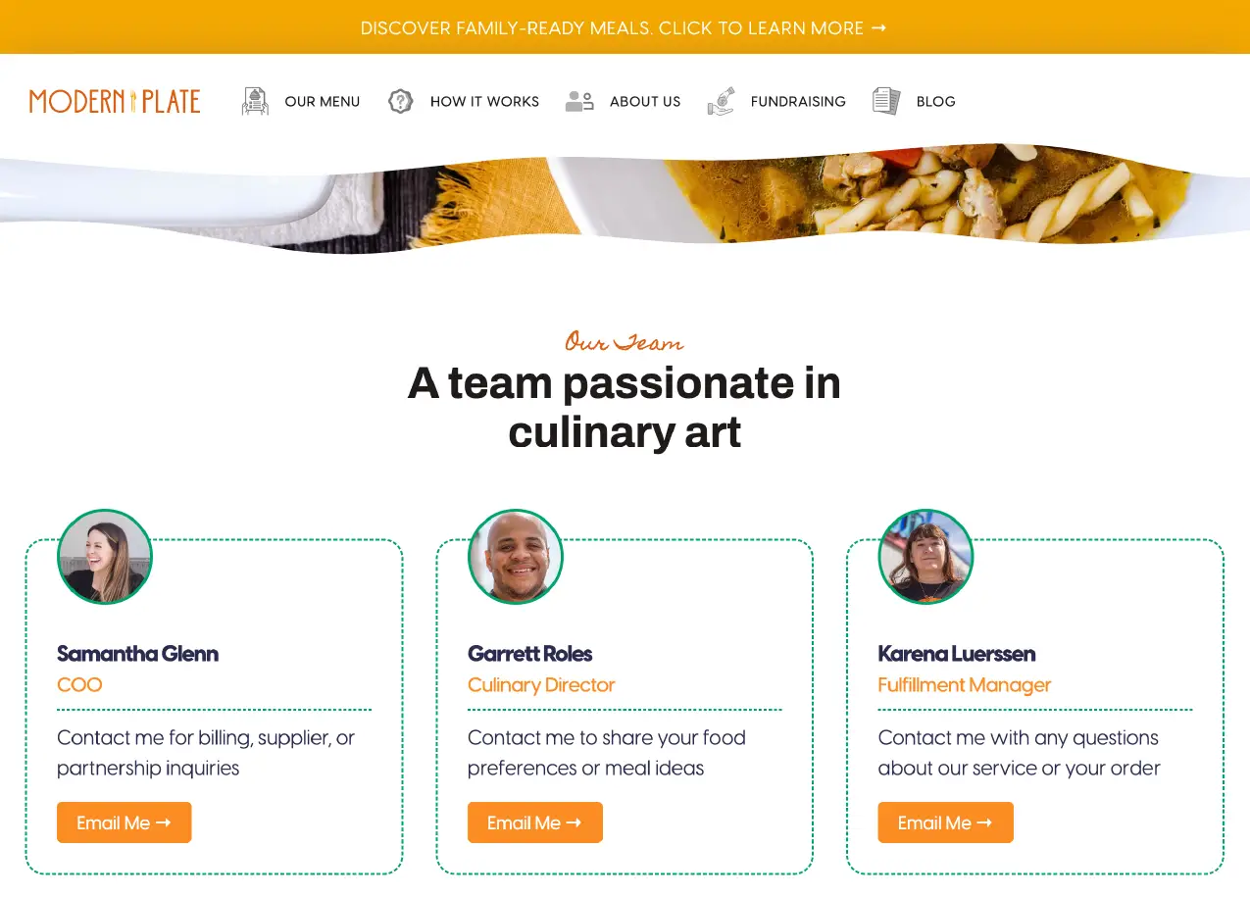This screenshot has height=897, width=1250.
Task: Email Samantha Glenn about billing inquiries
Action: tap(124, 822)
